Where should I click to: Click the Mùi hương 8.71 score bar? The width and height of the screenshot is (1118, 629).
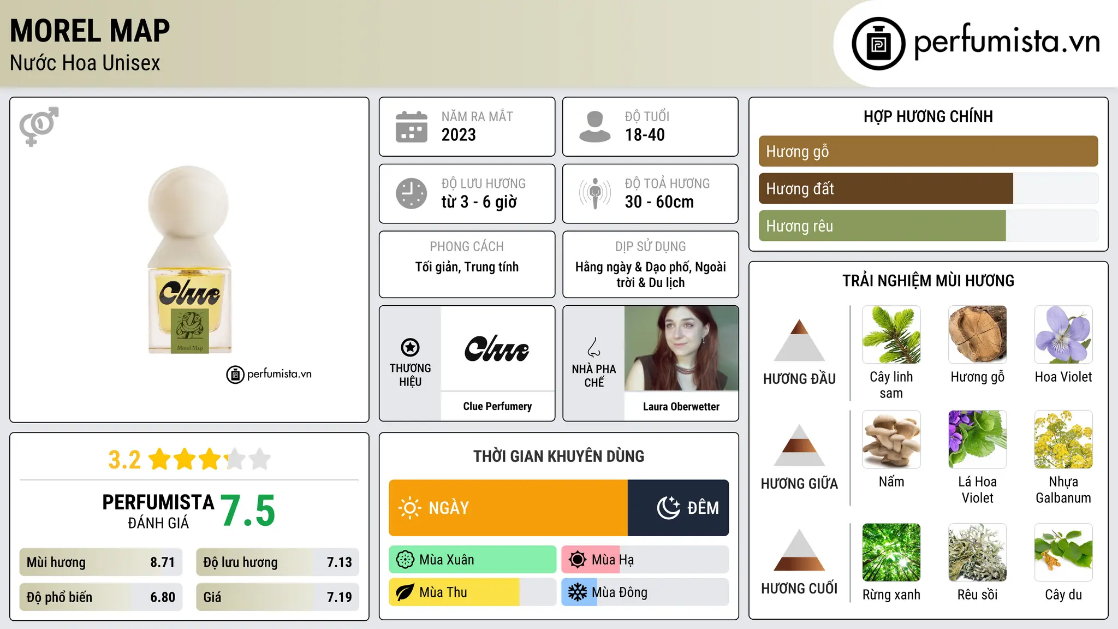[101, 562]
